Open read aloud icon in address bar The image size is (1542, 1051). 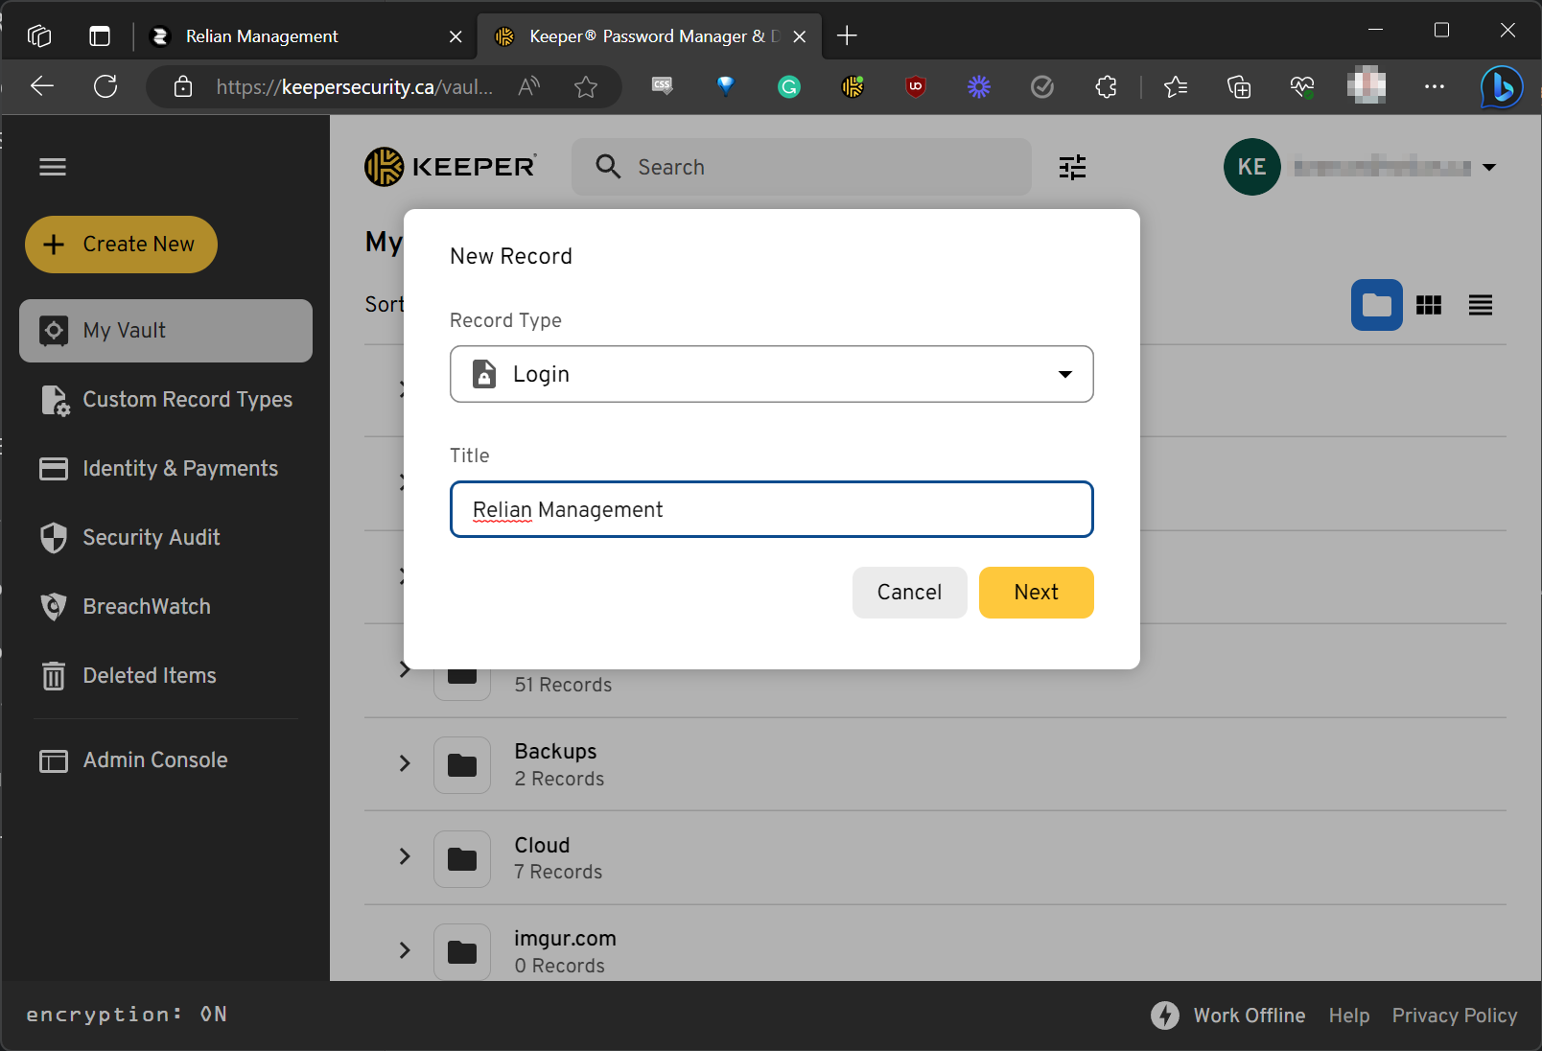tap(528, 87)
